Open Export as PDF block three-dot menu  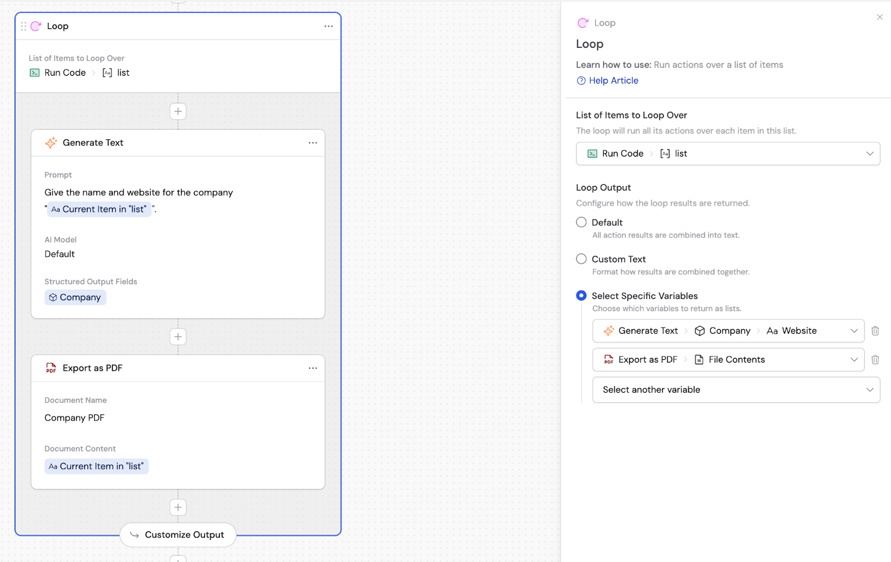[313, 368]
